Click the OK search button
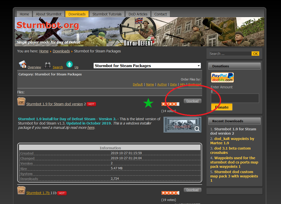281x204 pixels. [x=255, y=54]
